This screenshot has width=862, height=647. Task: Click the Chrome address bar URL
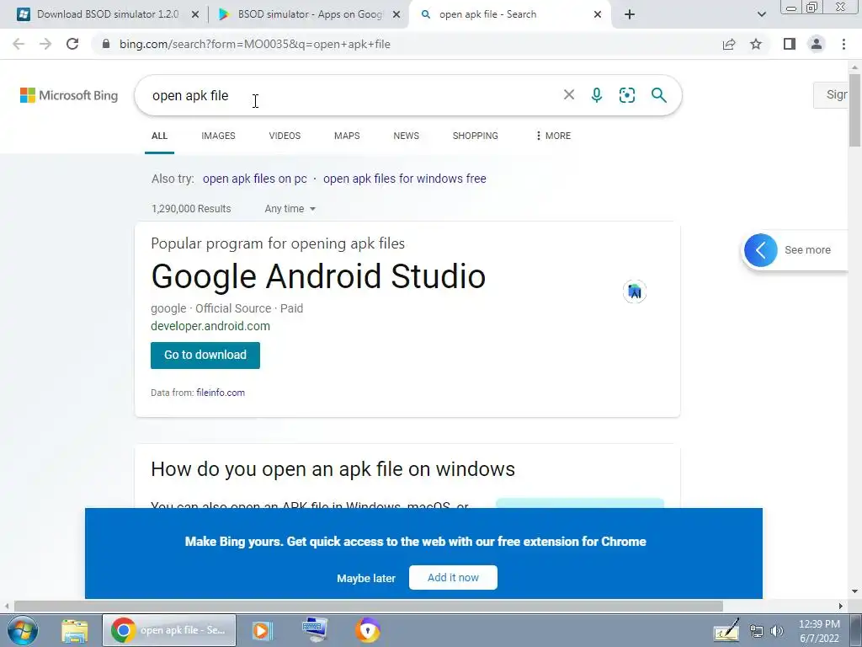254,44
